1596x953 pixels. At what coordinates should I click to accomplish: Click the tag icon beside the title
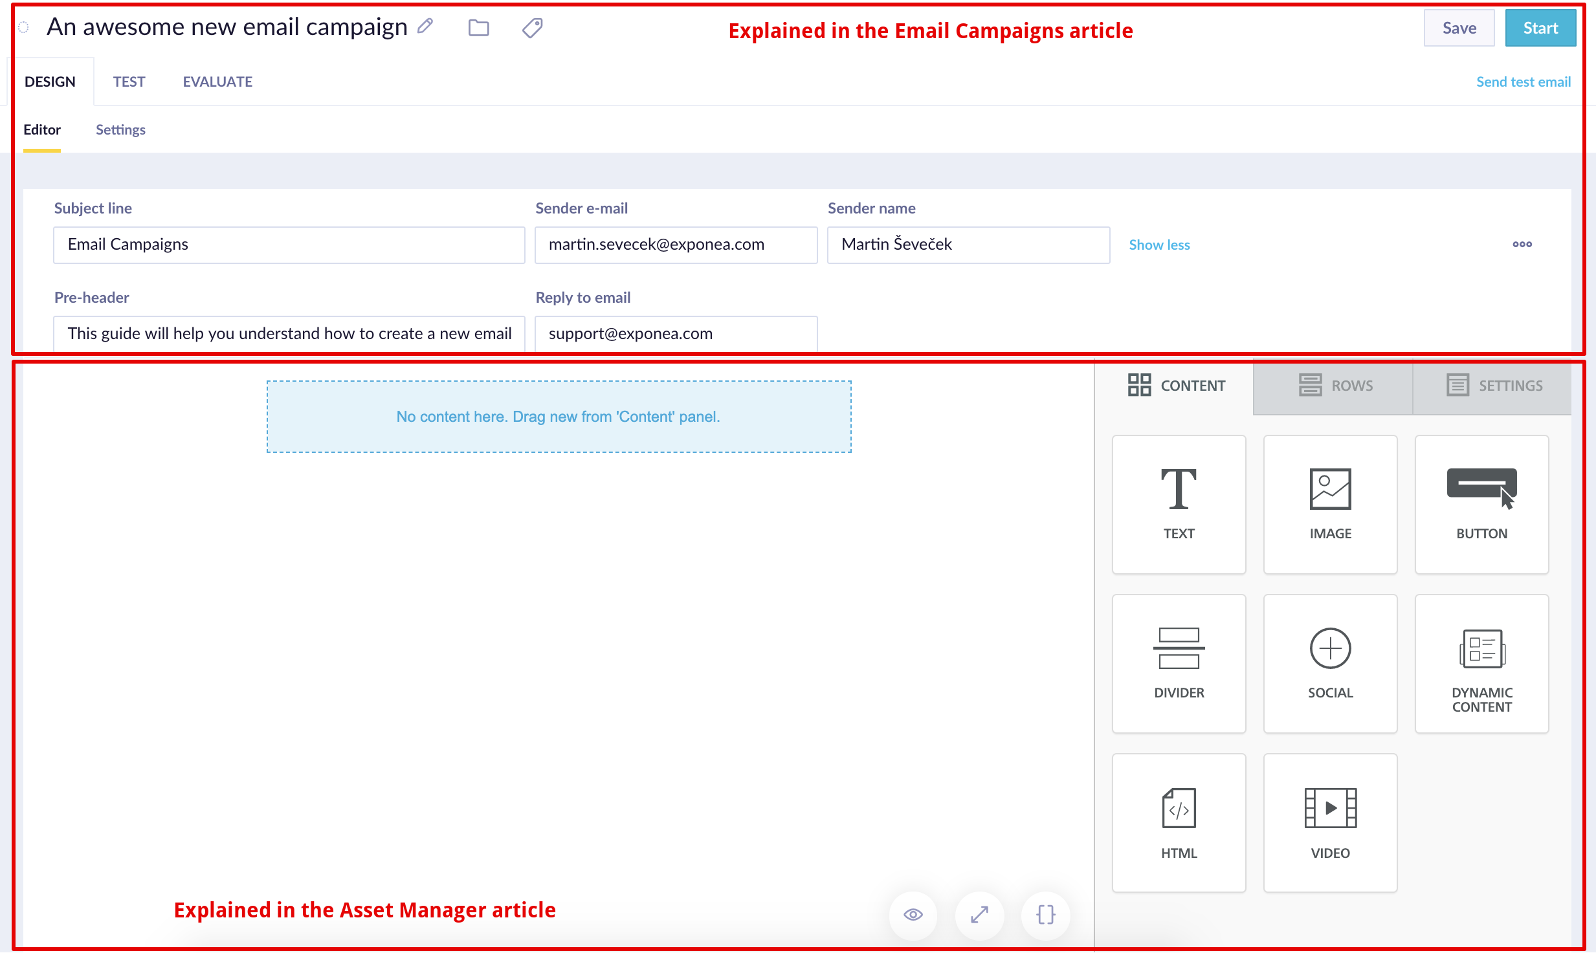coord(532,28)
